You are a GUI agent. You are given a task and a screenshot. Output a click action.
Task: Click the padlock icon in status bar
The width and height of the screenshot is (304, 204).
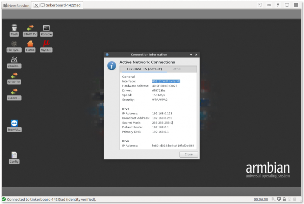[284, 200]
